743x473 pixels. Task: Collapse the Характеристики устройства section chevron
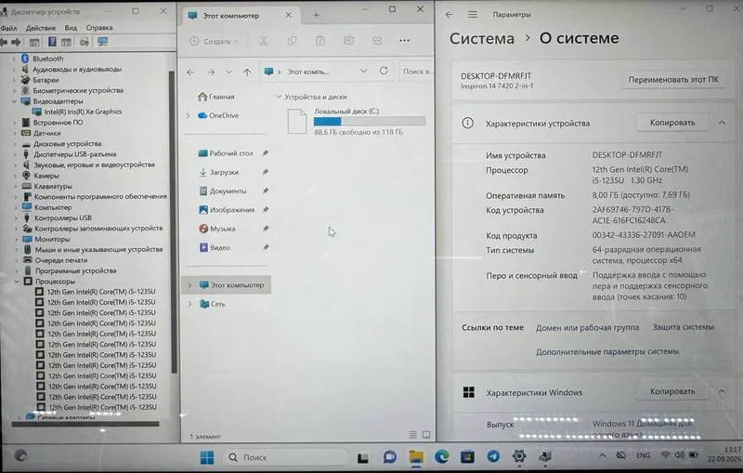[722, 123]
